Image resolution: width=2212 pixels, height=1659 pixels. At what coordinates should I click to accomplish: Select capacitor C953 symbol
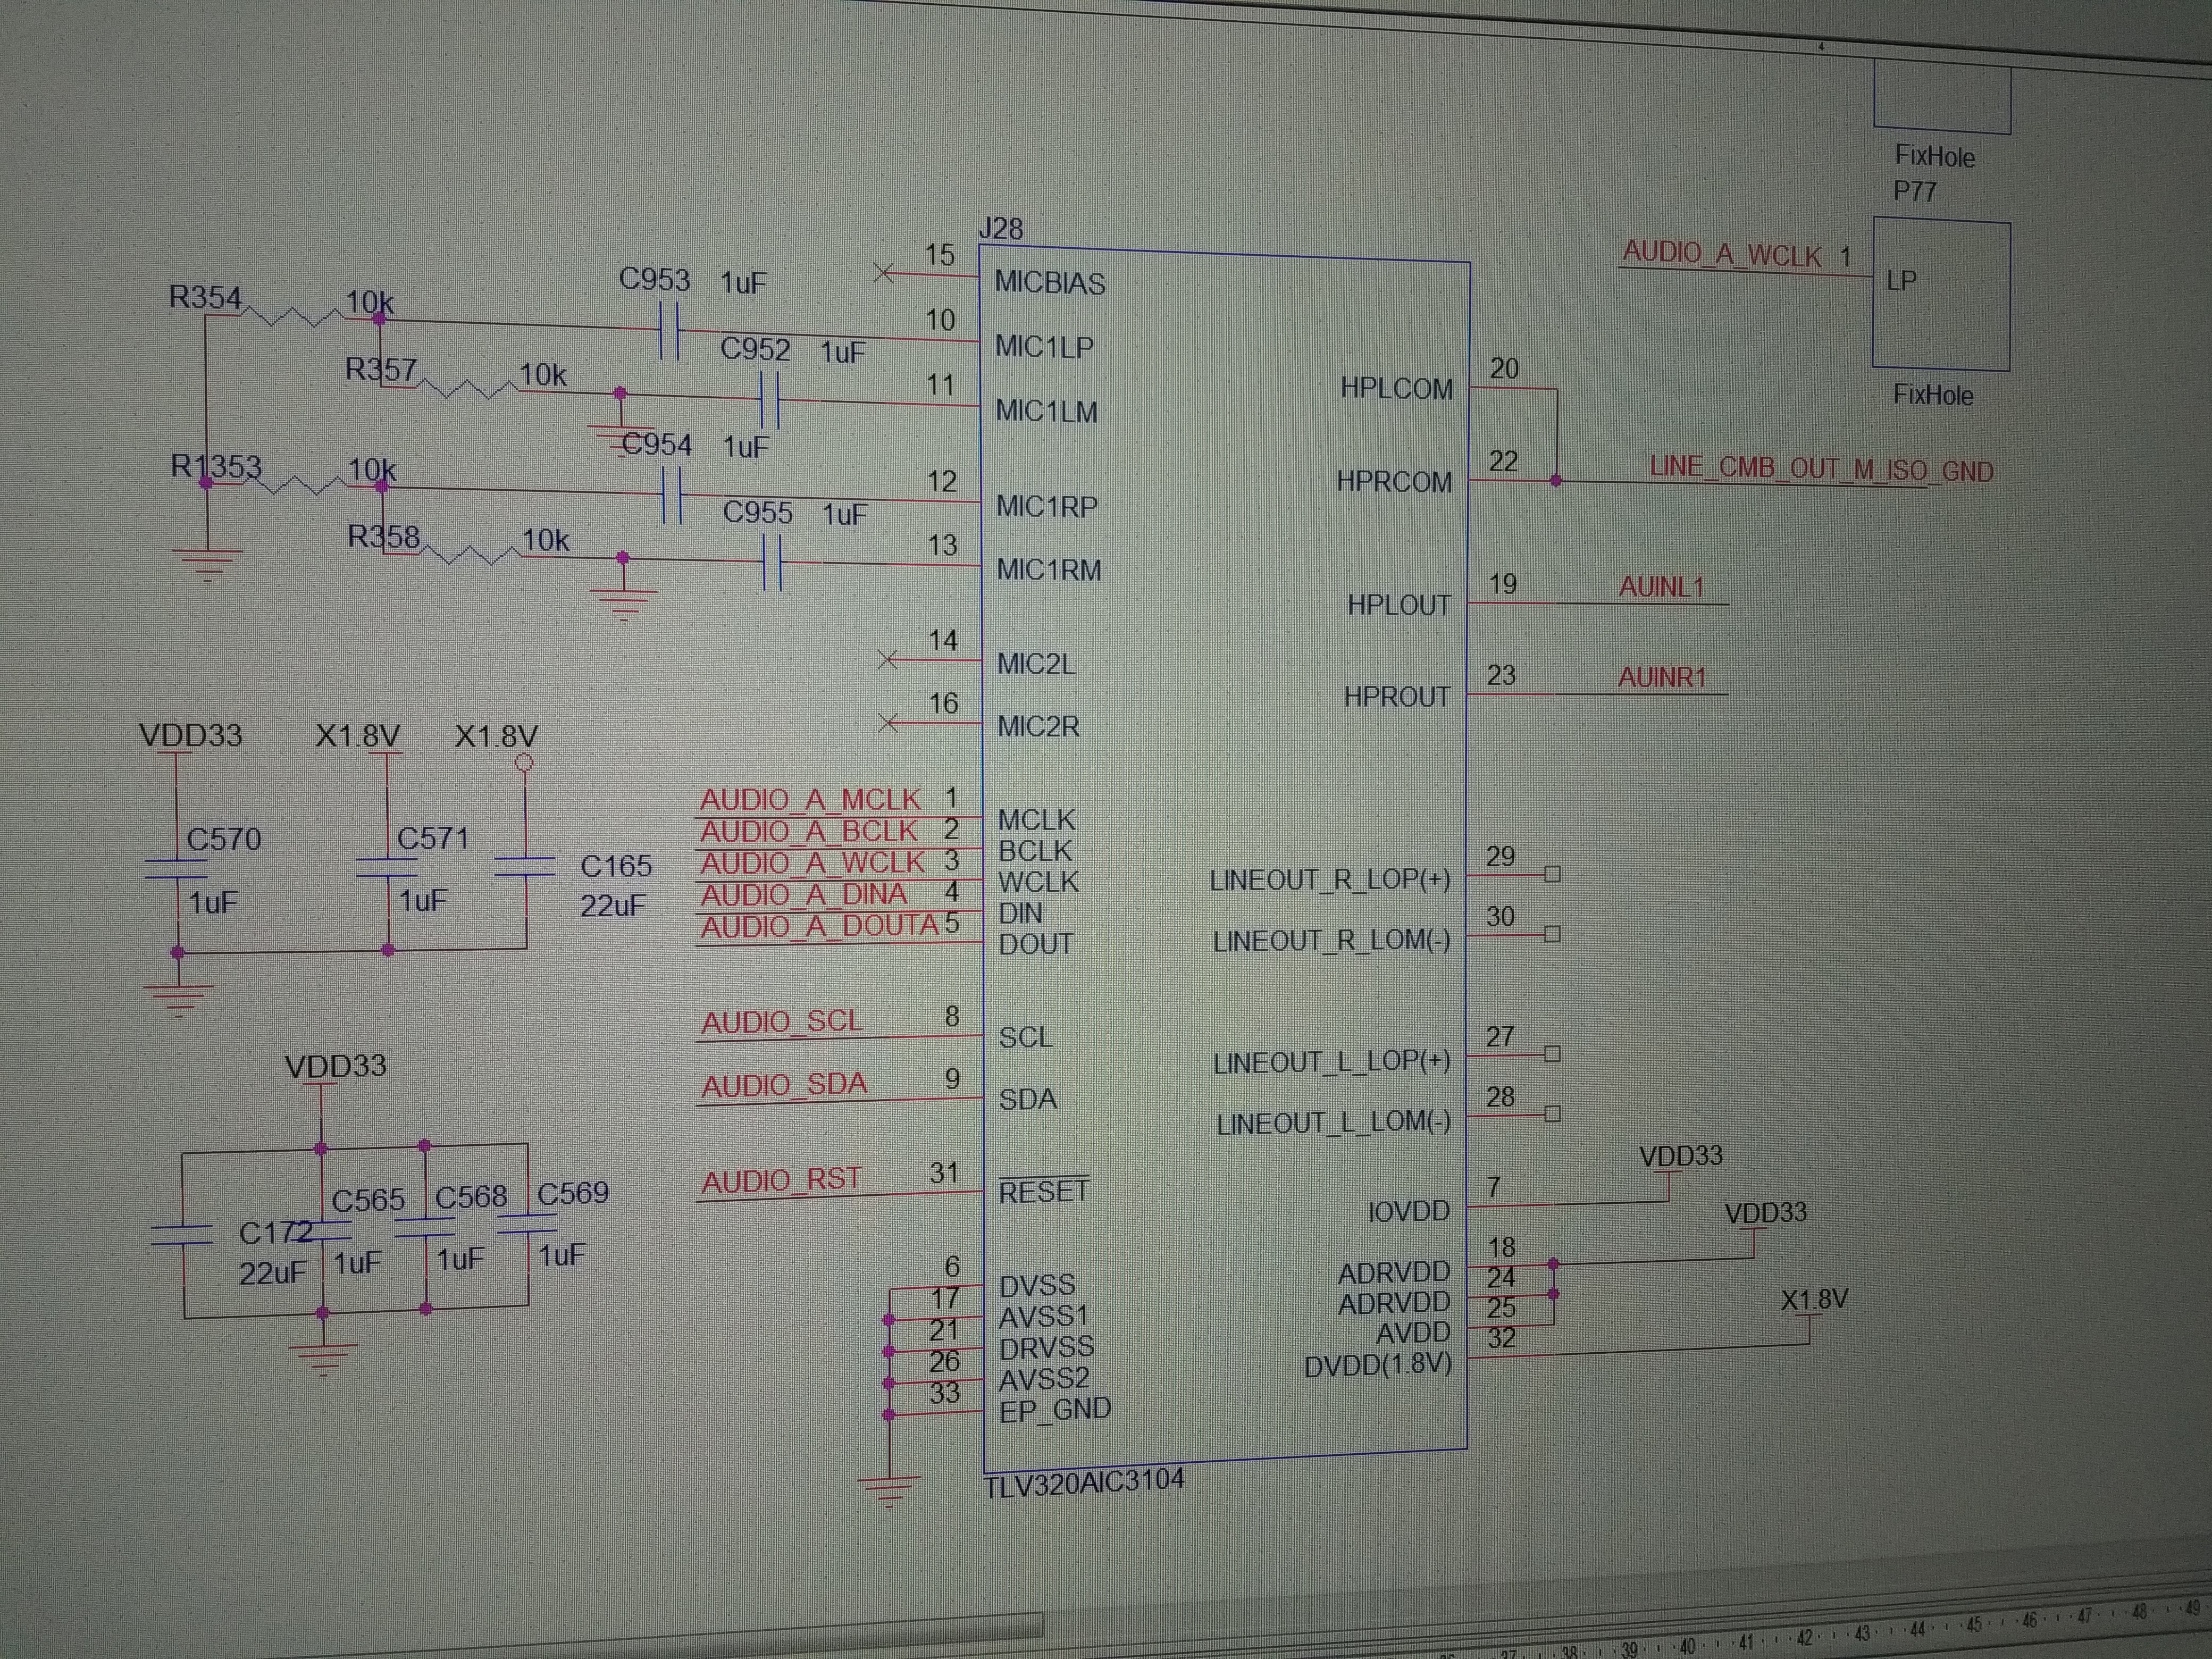(x=669, y=331)
